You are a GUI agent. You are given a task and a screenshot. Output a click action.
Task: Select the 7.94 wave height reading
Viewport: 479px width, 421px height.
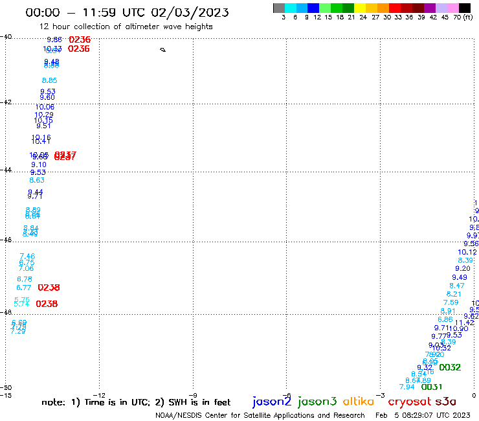[x=407, y=387]
